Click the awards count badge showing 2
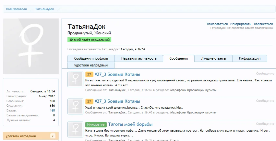The width and height of the screenshot is (276, 141). pyautogui.click(x=53, y=136)
